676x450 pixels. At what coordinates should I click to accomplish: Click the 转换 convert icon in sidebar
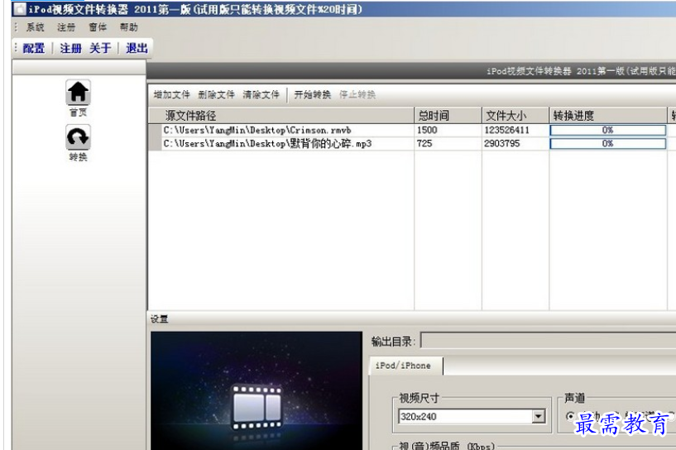click(x=78, y=137)
